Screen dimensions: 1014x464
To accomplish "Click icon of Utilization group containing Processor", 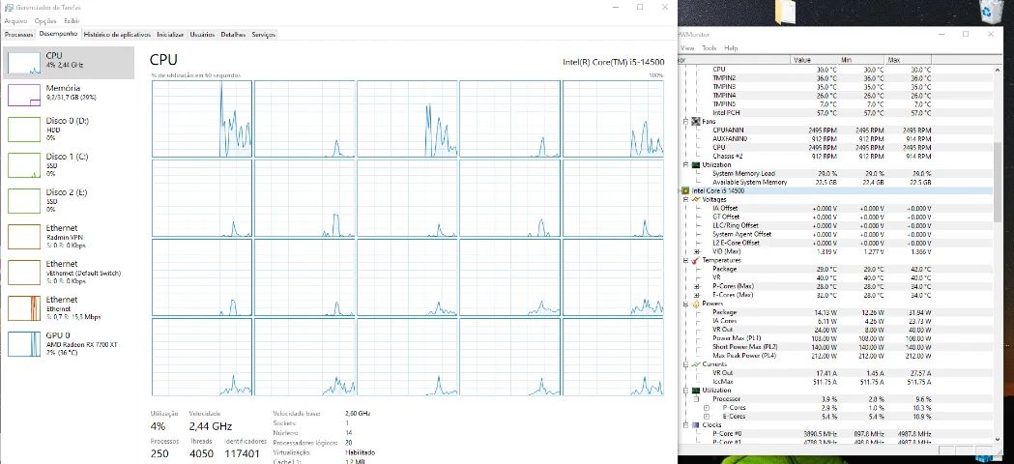I will [x=697, y=391].
